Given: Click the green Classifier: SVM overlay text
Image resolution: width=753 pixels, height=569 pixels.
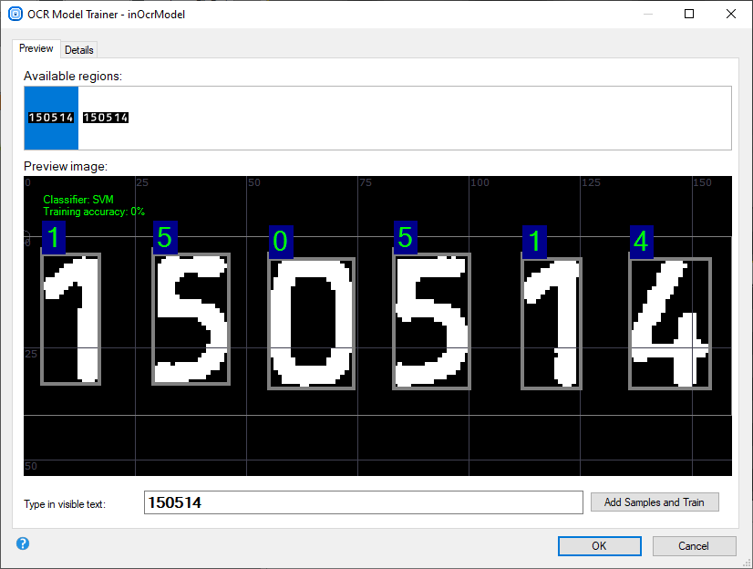Looking at the screenshot, I should tap(78, 200).
